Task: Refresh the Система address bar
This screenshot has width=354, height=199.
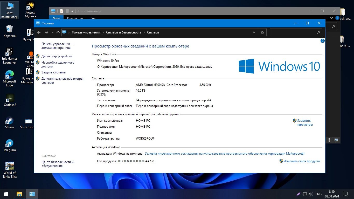Action: (x=262, y=32)
